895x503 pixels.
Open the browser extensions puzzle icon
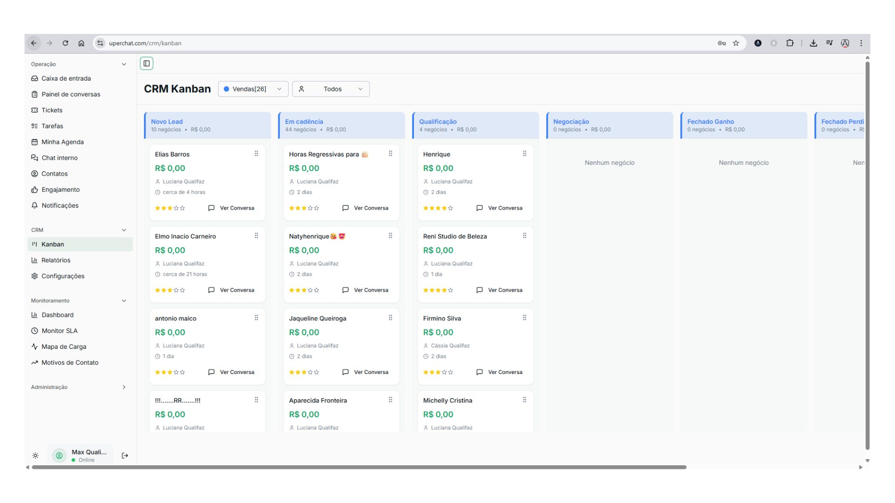pos(790,43)
